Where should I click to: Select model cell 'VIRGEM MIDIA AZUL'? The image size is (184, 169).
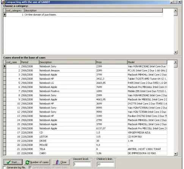[x=147, y=132]
